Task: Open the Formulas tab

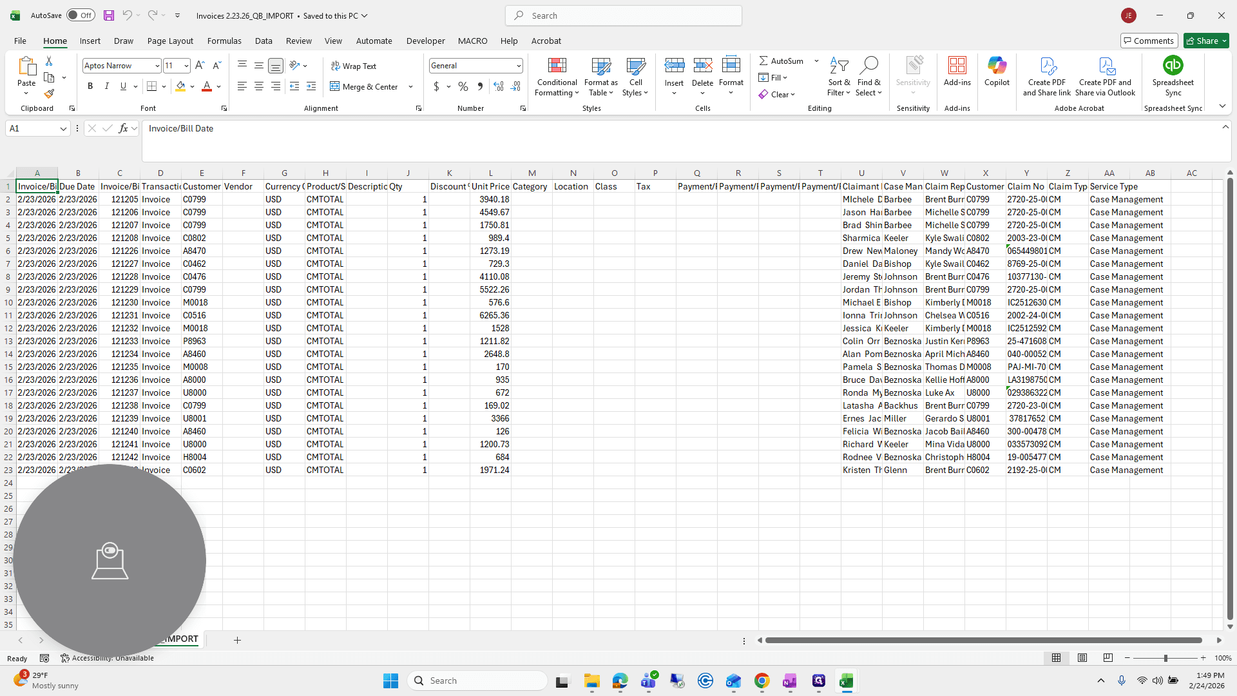Action: 224,41
